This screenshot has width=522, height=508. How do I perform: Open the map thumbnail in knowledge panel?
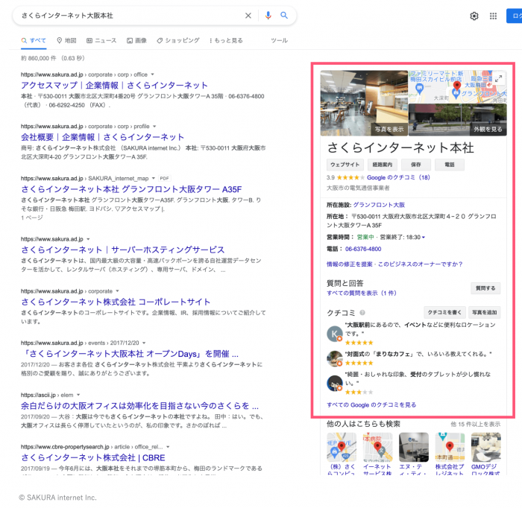(457, 86)
